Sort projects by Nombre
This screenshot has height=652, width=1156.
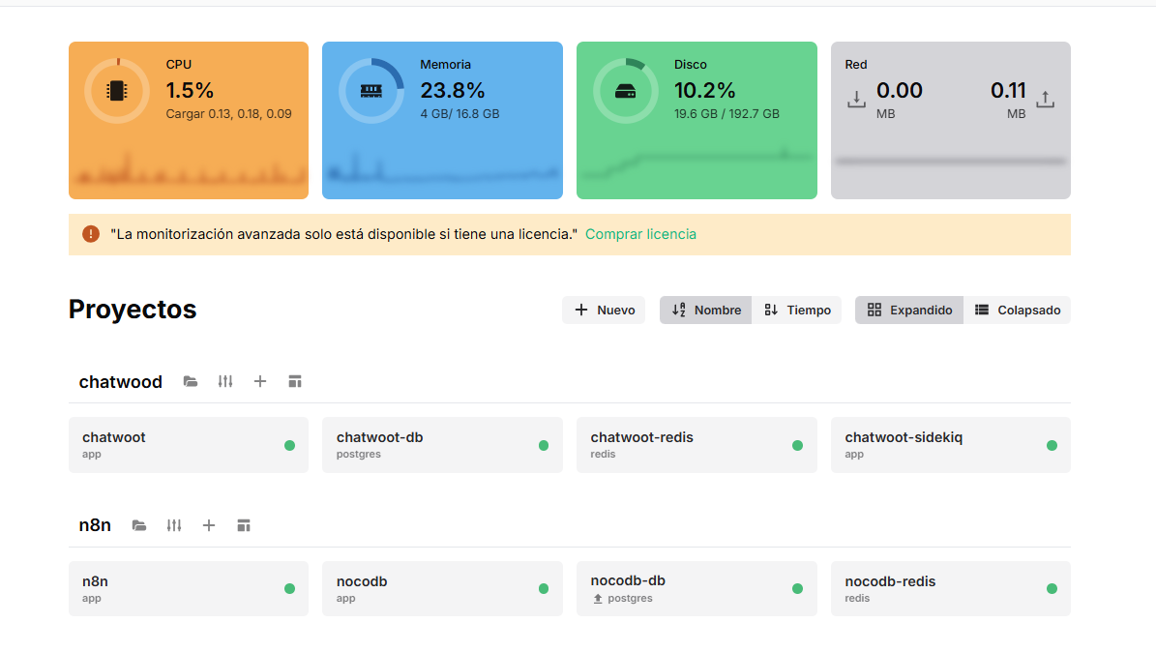pyautogui.click(x=705, y=311)
